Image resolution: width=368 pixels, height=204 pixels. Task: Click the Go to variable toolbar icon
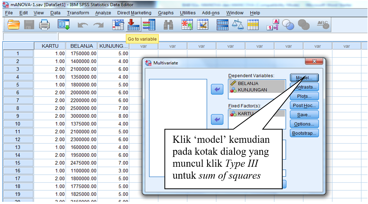tap(133, 25)
